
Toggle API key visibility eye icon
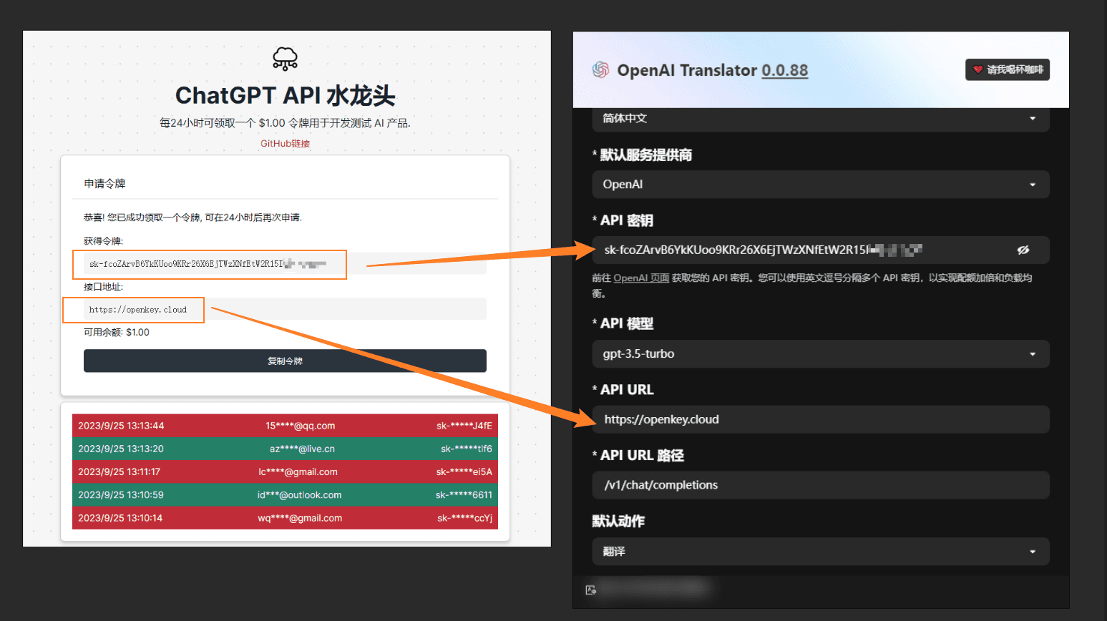coord(1023,250)
